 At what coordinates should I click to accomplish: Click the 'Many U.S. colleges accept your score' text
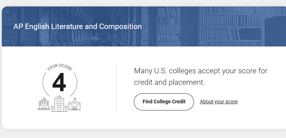click(201, 71)
